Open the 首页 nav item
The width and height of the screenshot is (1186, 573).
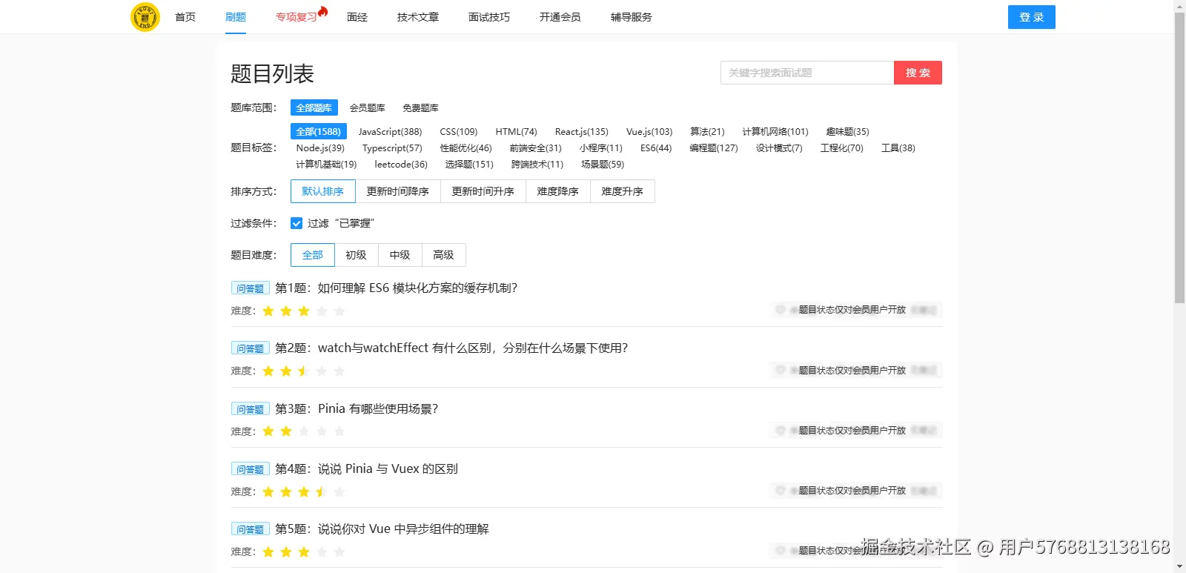click(x=185, y=17)
